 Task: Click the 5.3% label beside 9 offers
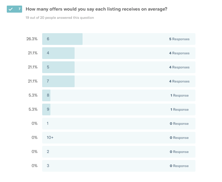[x=33, y=109]
